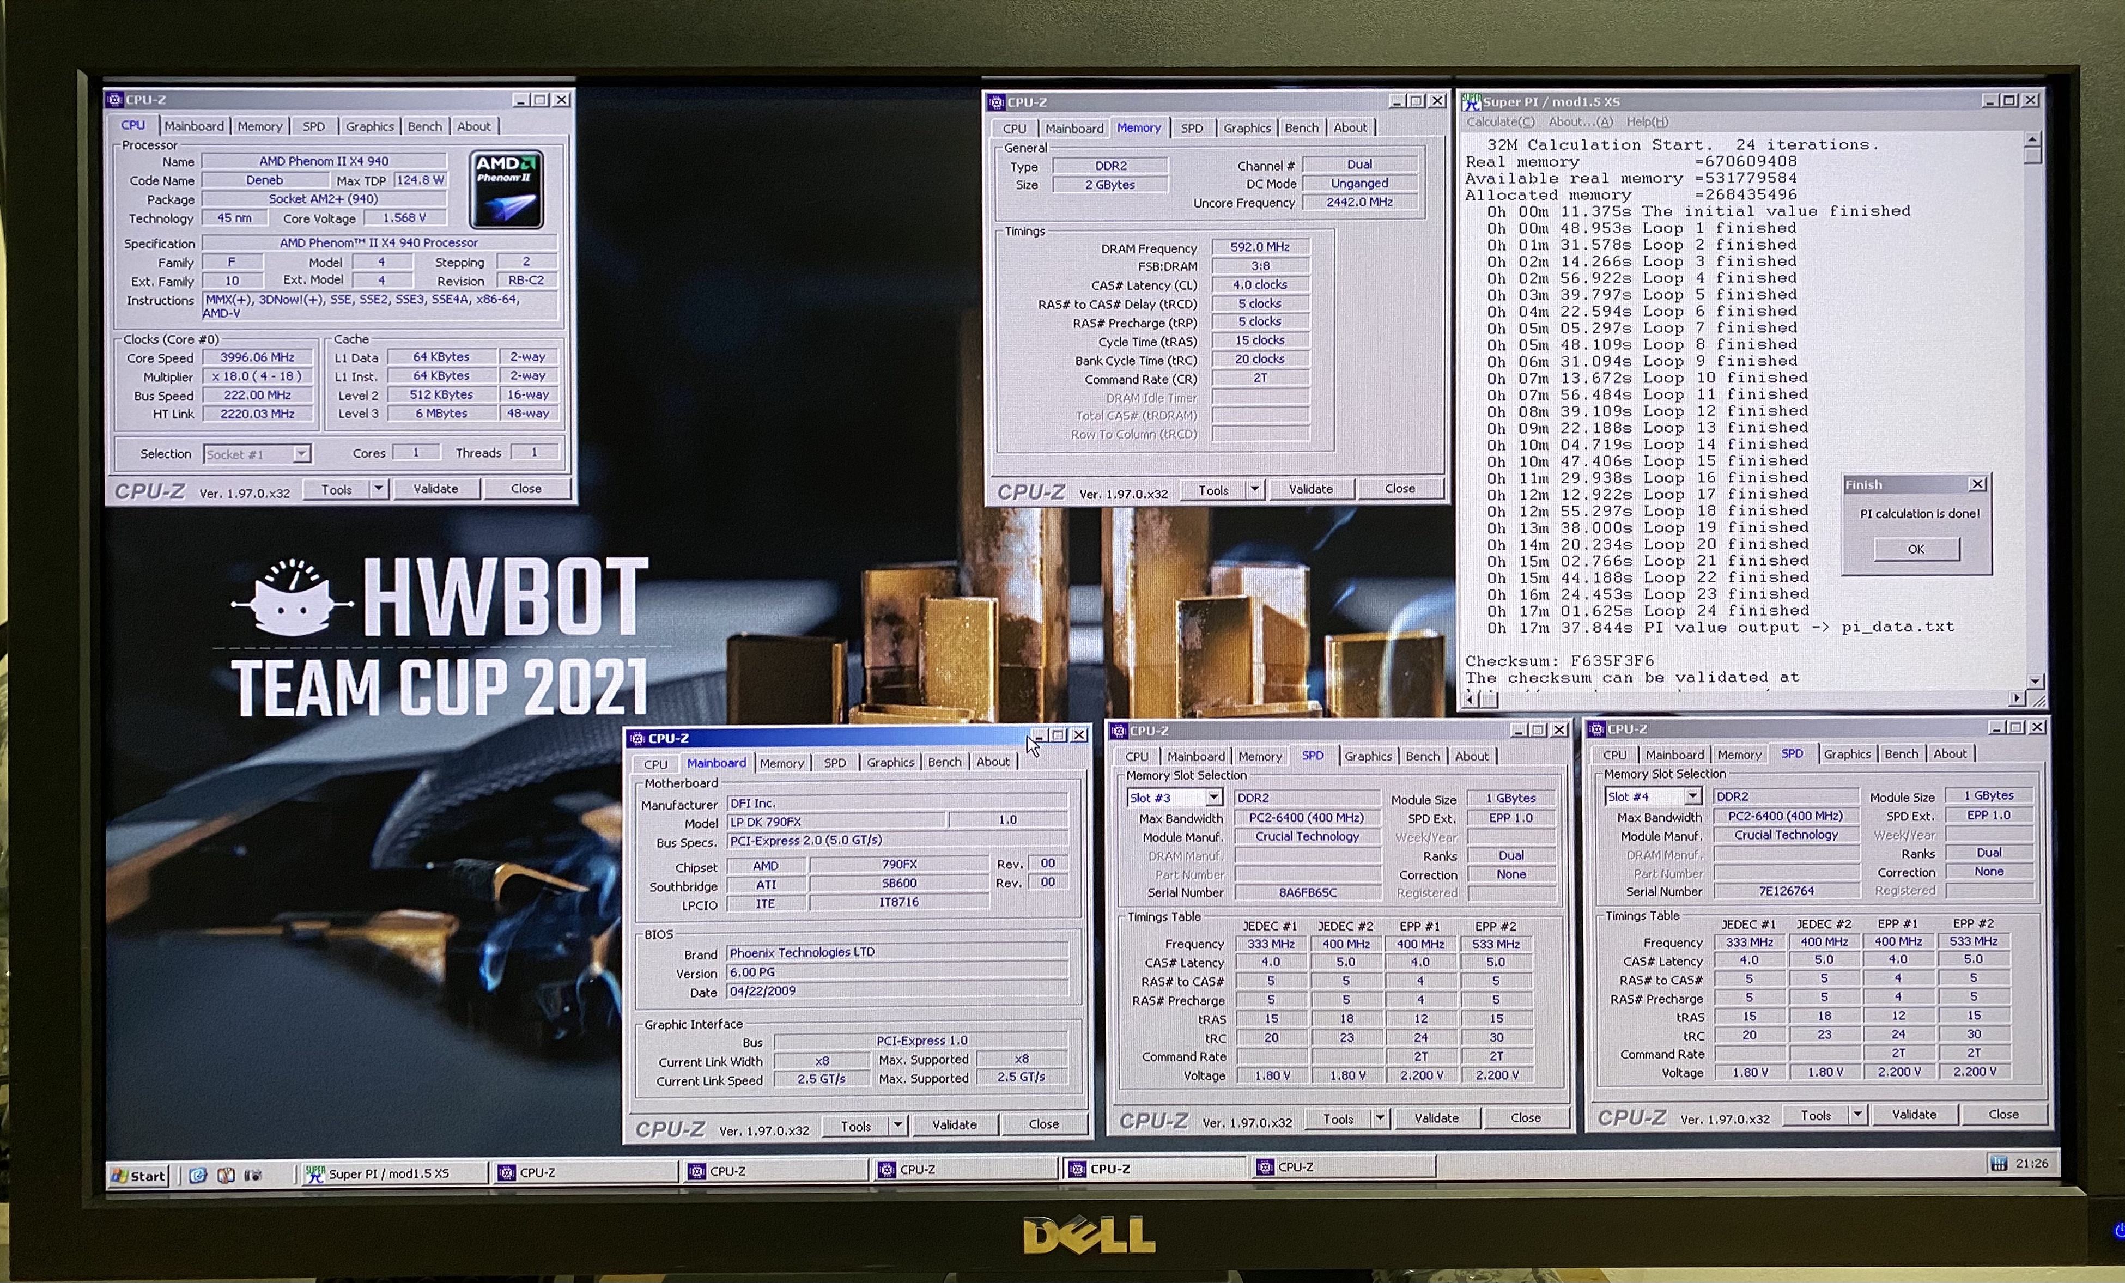The height and width of the screenshot is (1283, 2125).
Task: Click Validate in the DFI Mainboard window
Action: point(955,1125)
